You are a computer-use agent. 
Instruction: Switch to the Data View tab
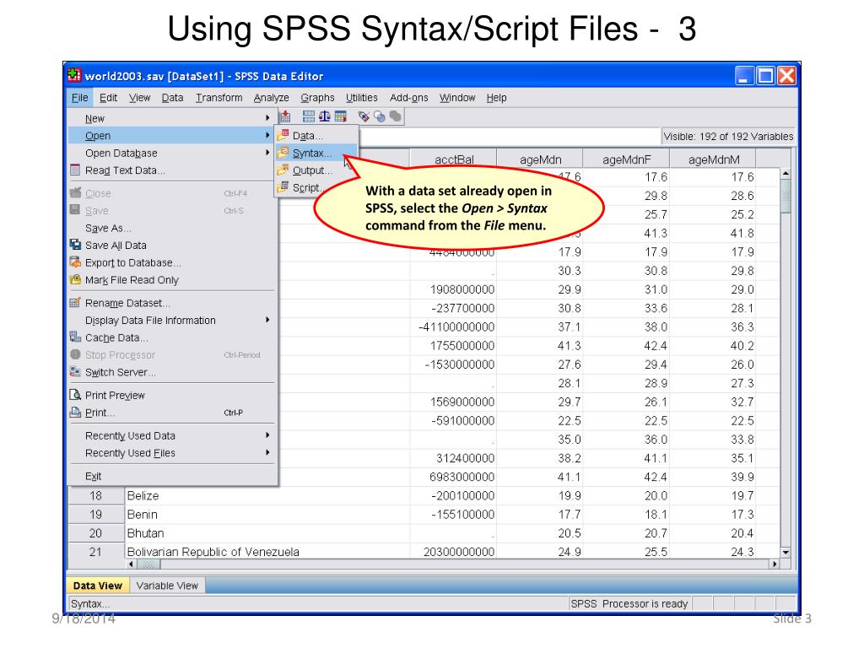tap(98, 586)
